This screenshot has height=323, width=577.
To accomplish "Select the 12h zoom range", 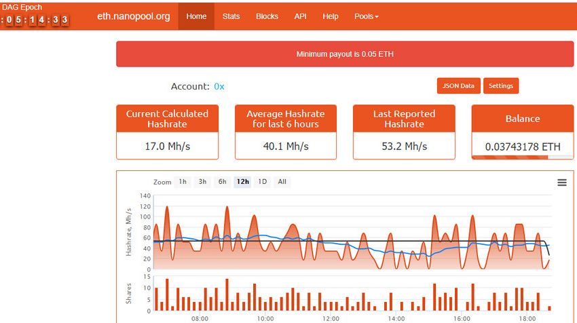I will tap(242, 182).
